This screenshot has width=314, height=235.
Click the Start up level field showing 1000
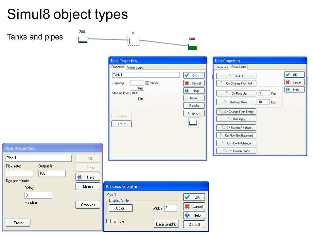(137, 93)
